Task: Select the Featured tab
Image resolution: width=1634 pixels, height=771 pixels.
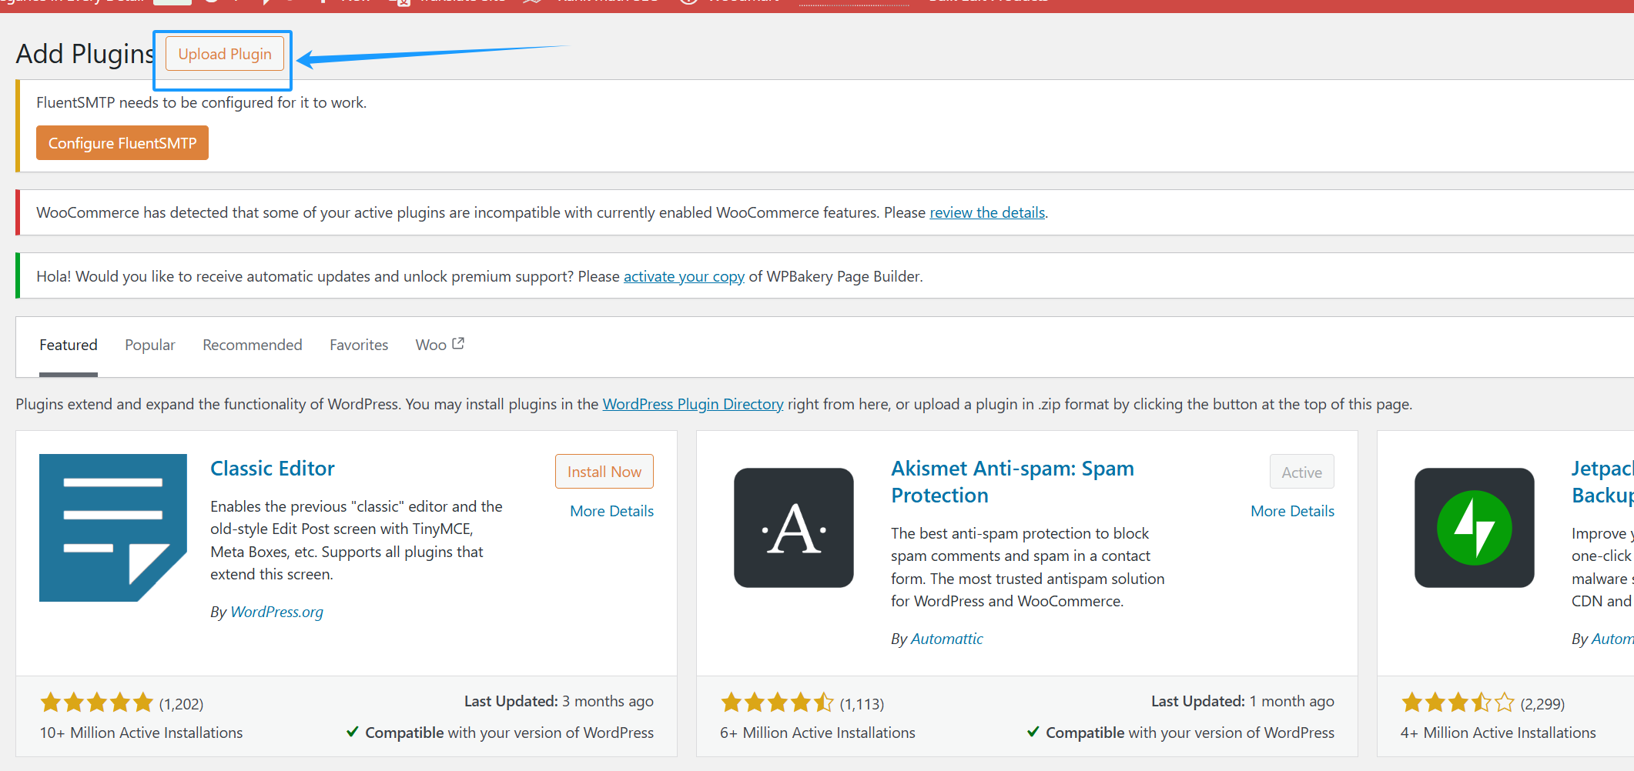Action: pyautogui.click(x=69, y=345)
